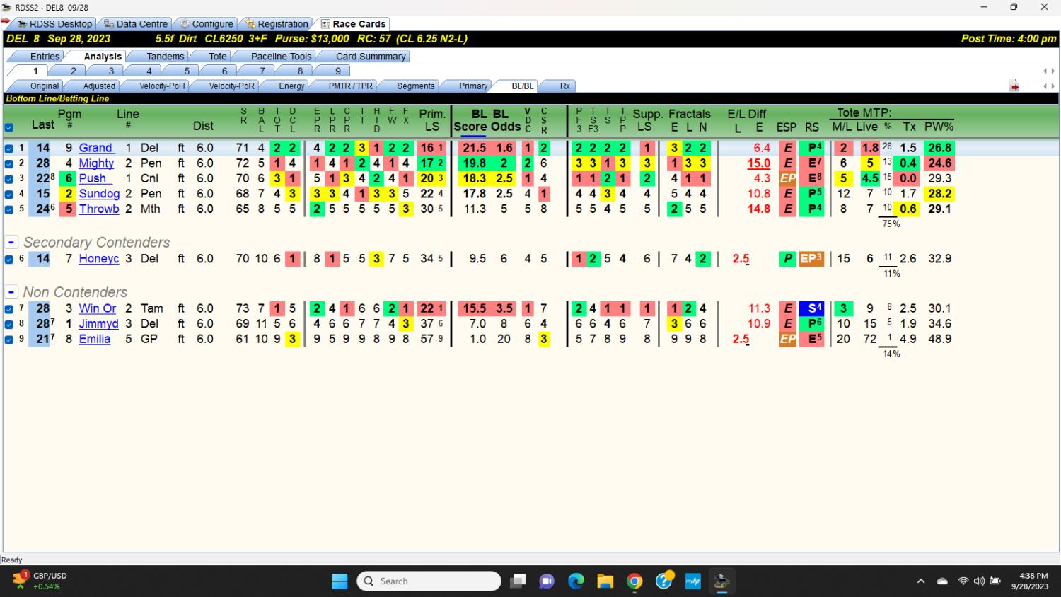This screenshot has width=1061, height=597.
Task: Click the Win Or horse link
Action: coord(98,308)
